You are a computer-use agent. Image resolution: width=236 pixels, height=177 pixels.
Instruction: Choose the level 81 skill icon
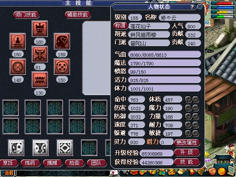(40, 54)
